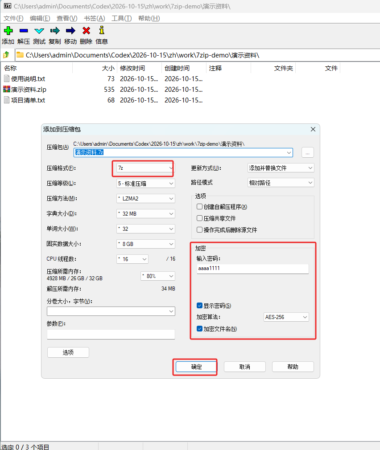This screenshot has width=380, height=450.
Task: Sort by the 创建时间 column header
Action: [x=184, y=68]
